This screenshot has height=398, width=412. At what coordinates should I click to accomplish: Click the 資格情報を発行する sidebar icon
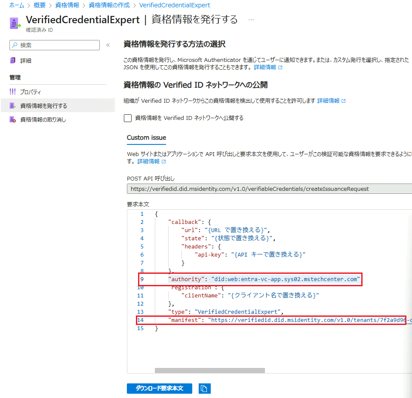pos(13,106)
